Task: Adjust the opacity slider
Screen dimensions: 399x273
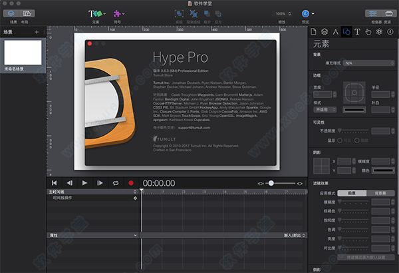Action: pyautogui.click(x=354, y=131)
